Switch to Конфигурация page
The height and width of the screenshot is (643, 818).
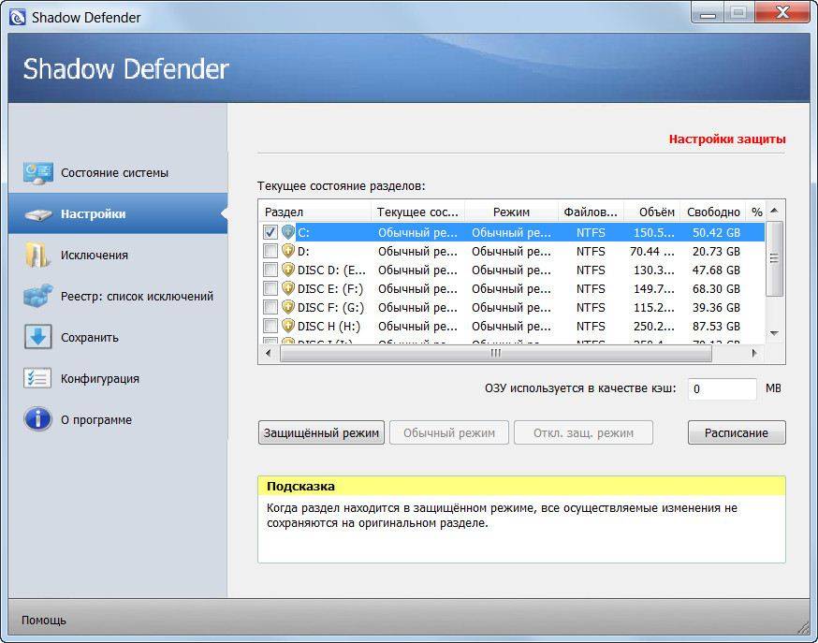[118, 379]
